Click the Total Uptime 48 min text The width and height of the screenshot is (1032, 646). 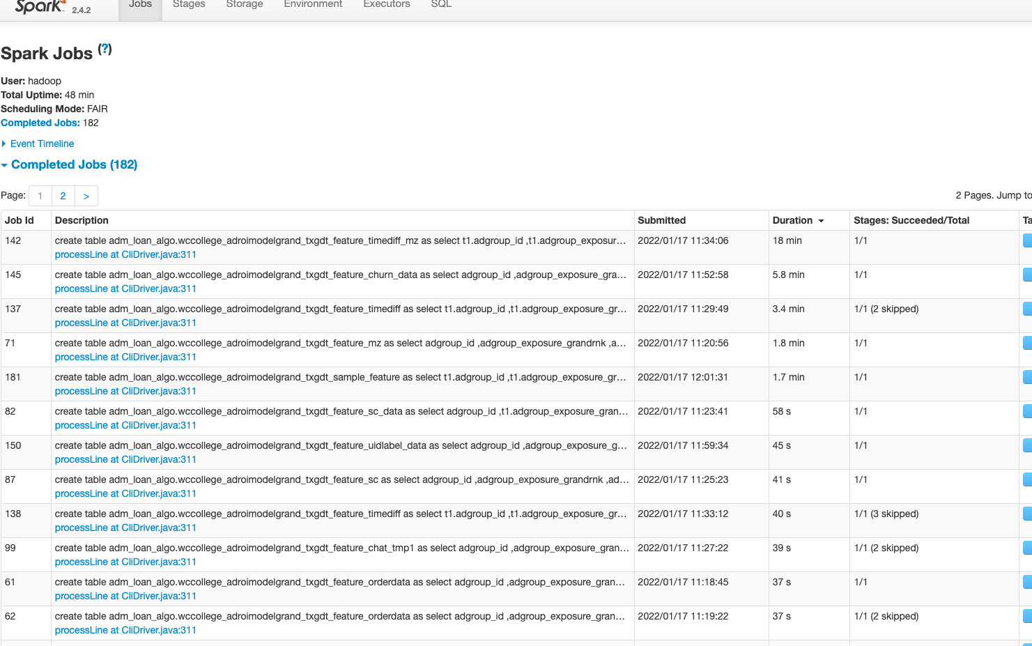(47, 95)
